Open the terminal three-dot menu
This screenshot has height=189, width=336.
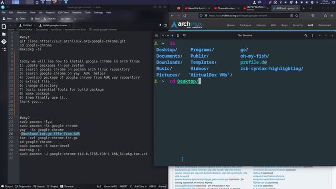coord(312,36)
